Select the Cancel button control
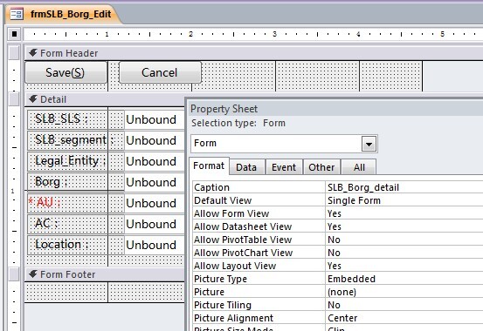This screenshot has width=483, height=331. 160,72
